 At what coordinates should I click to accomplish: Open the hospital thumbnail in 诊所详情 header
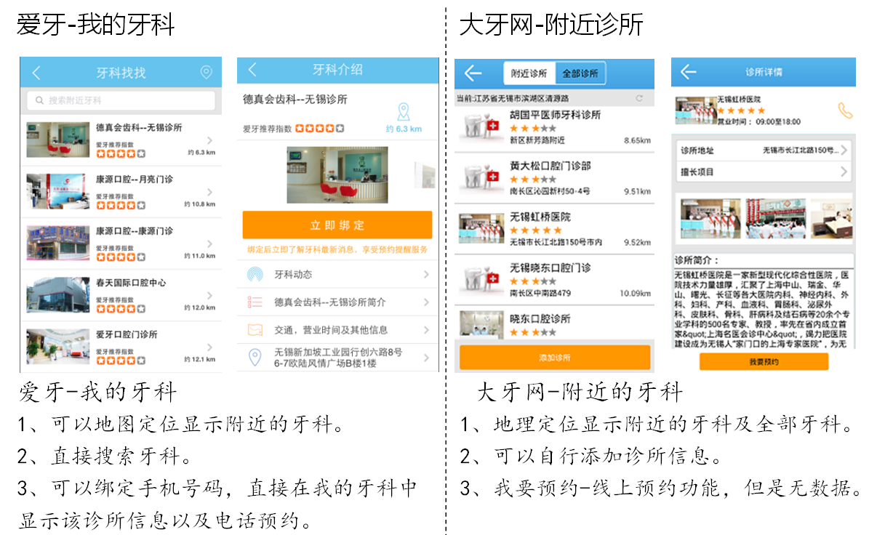(x=695, y=110)
